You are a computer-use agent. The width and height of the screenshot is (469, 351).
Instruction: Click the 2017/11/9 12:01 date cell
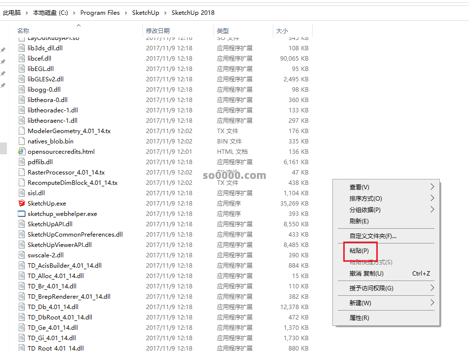click(169, 151)
